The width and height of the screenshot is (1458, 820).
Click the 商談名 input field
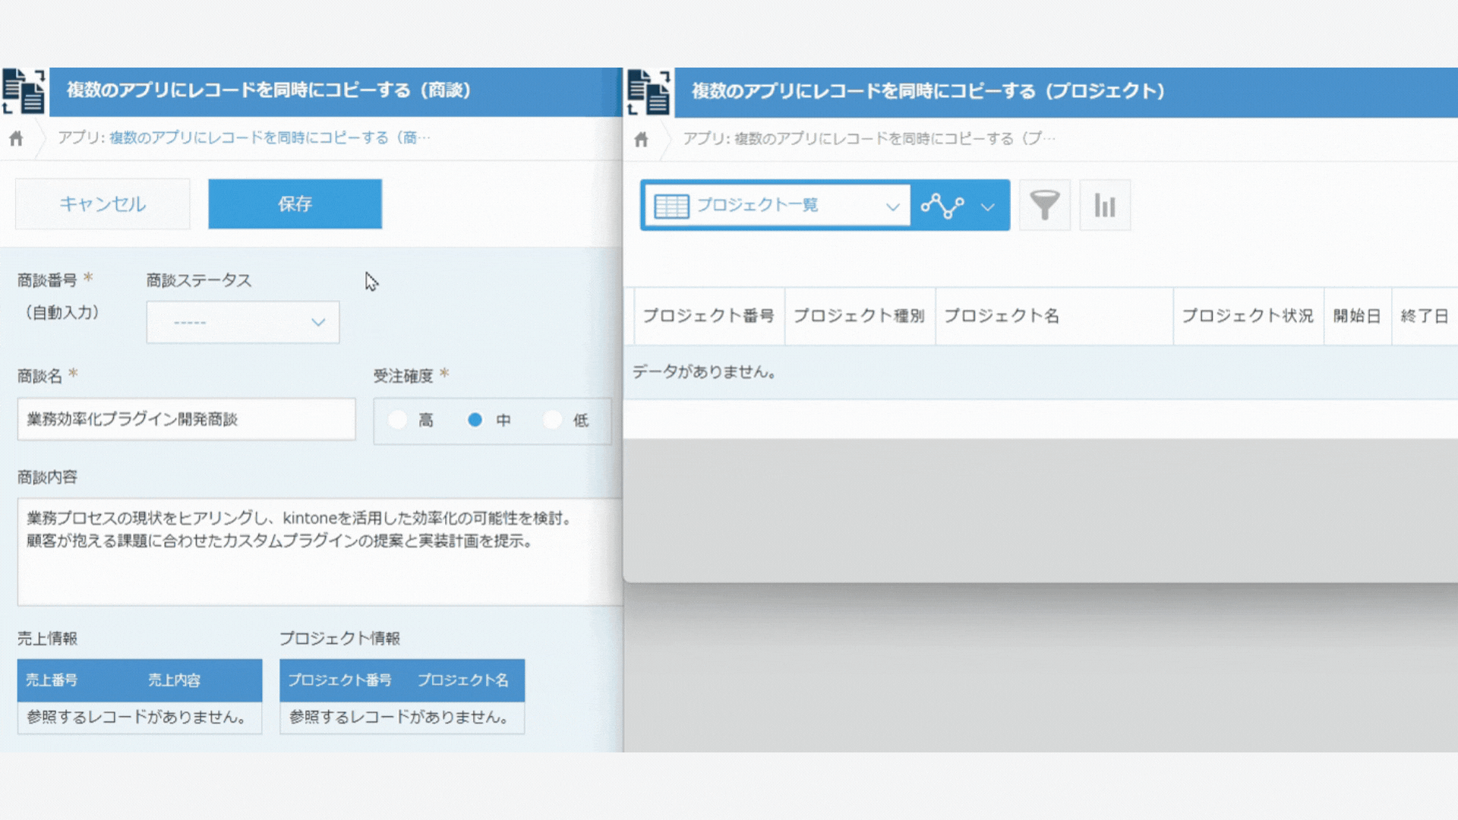(x=186, y=419)
